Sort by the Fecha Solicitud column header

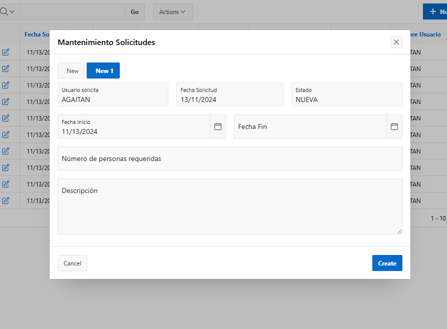pos(37,34)
